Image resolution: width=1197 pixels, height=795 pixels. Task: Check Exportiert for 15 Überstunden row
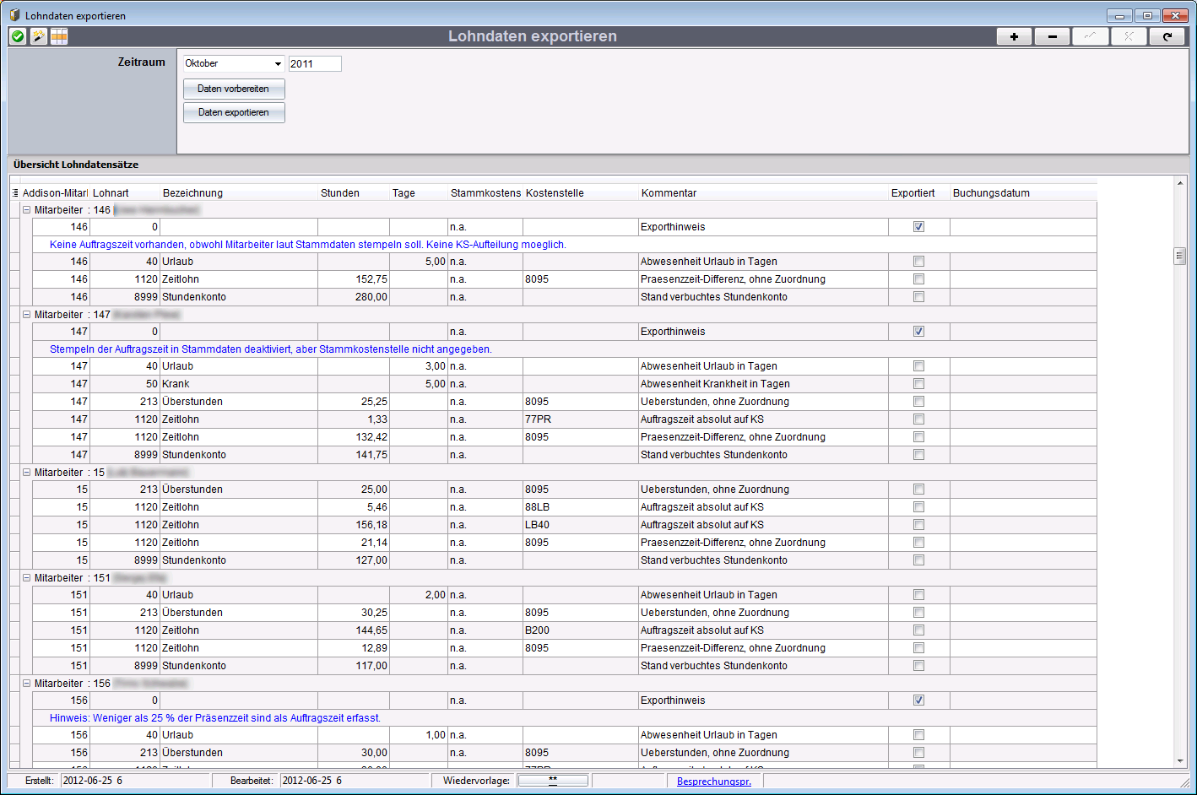pyautogui.click(x=918, y=489)
